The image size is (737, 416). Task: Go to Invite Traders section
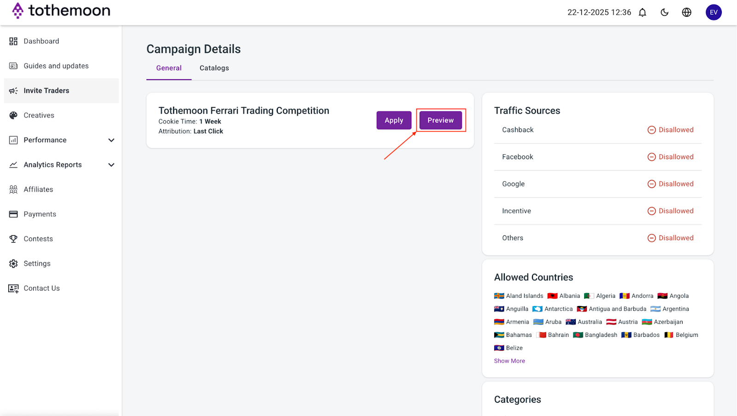(61, 91)
